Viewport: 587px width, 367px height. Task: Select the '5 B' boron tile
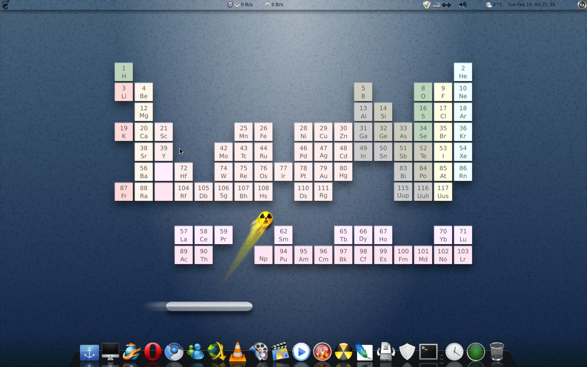point(363,92)
